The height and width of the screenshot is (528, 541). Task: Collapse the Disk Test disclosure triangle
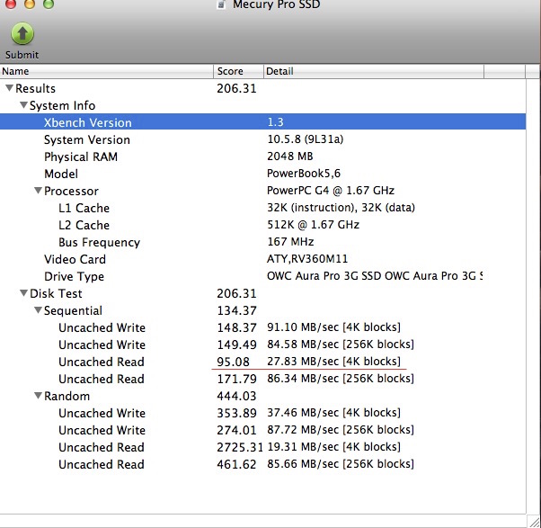tap(23, 293)
